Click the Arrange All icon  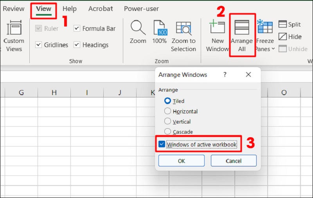click(242, 28)
